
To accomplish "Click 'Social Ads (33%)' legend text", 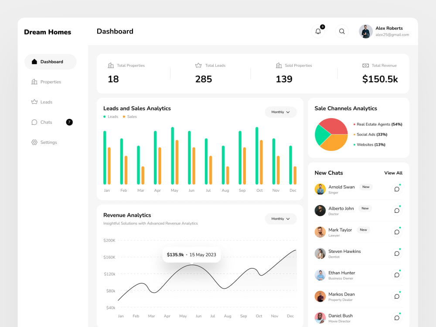I will click(372, 135).
